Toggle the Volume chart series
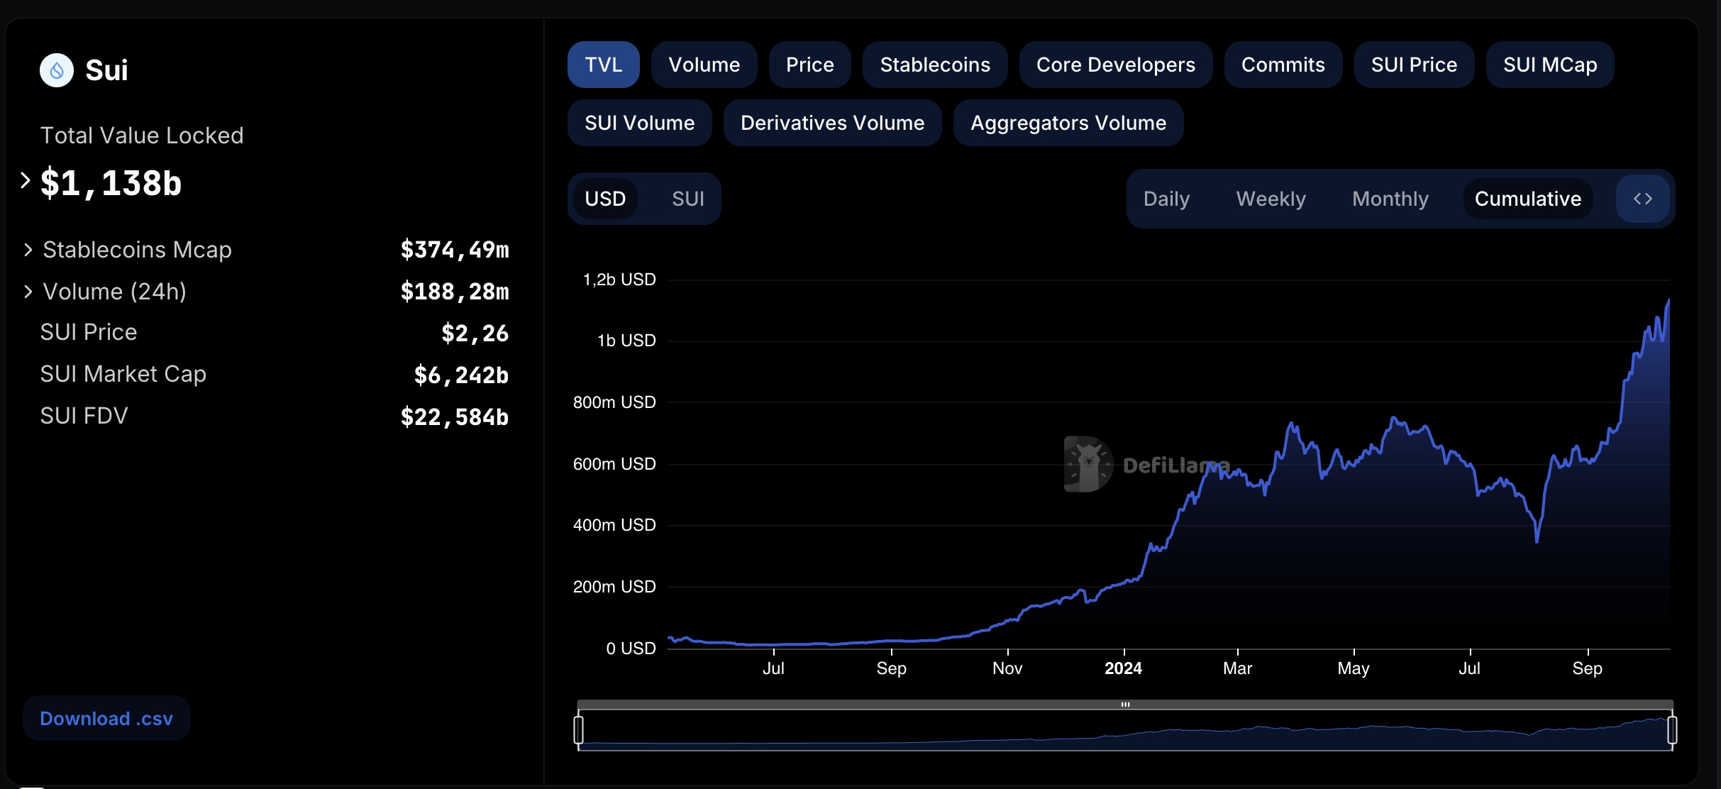The height and width of the screenshot is (789, 1721). coord(704,65)
